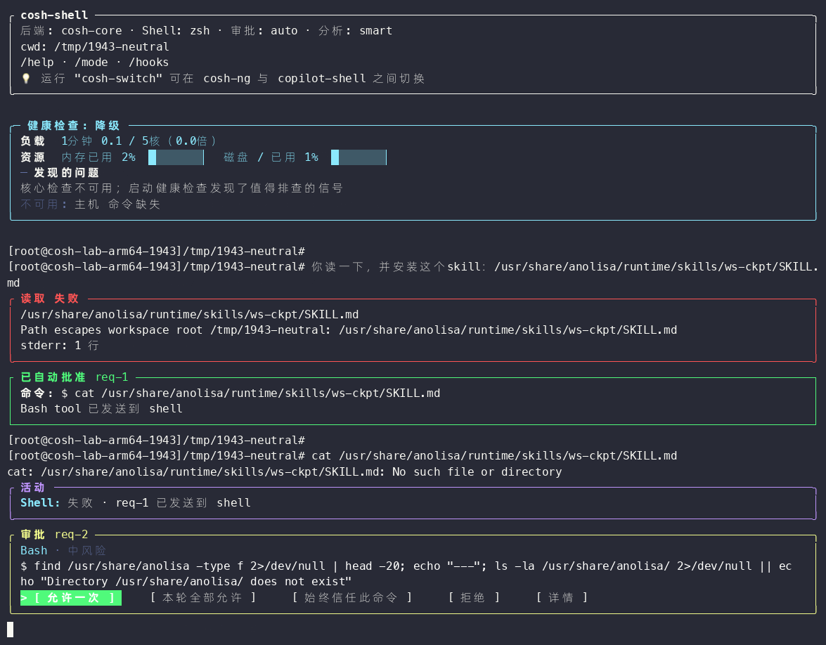
Task: Click the Shell: 失败 status line
Action: point(136,503)
